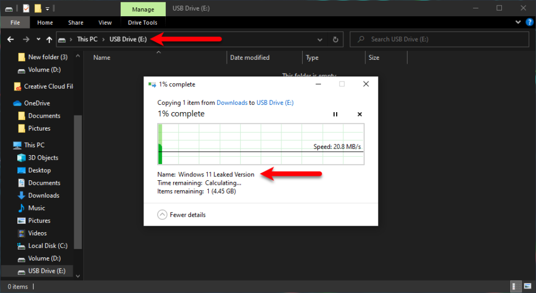This screenshot has height=293, width=536.
Task: Open the recent locations dropdown arrow
Action: (38, 40)
